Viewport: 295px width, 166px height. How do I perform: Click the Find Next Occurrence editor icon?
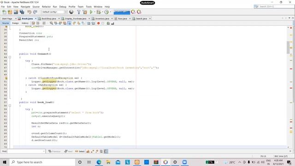(60, 24)
